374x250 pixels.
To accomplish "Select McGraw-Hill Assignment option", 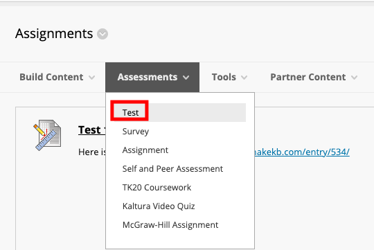I will (x=170, y=224).
